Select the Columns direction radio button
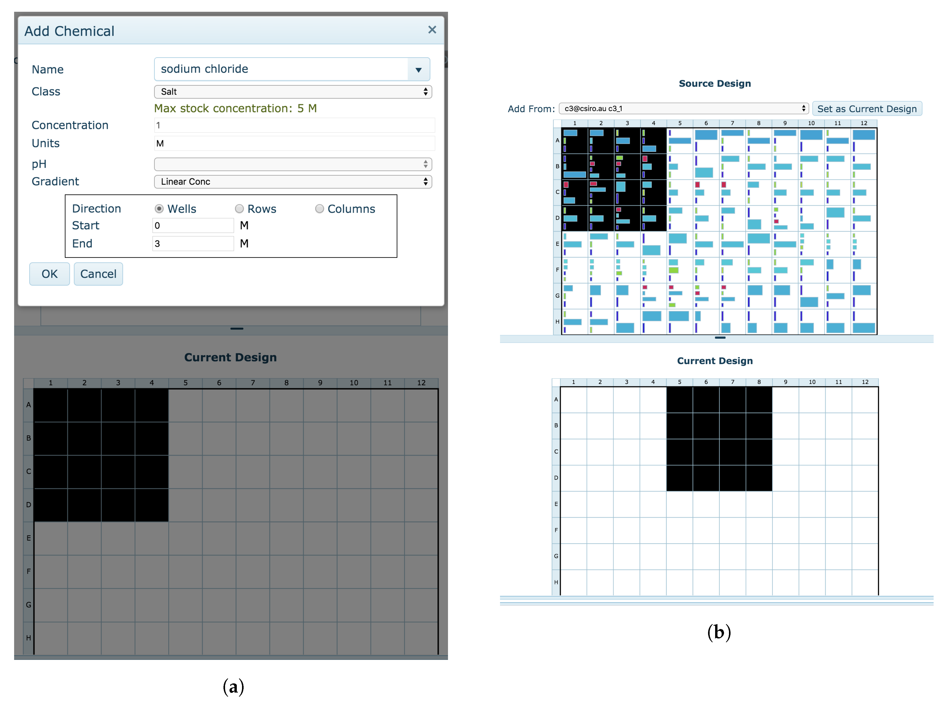 pyautogui.click(x=319, y=209)
